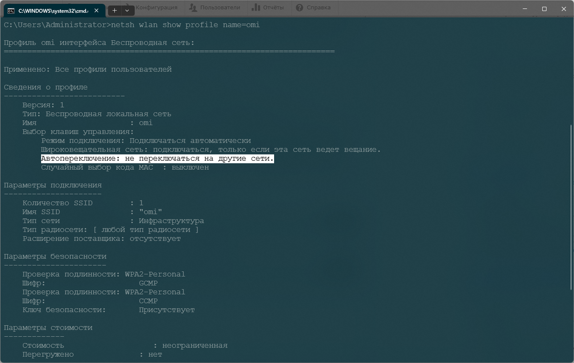Click the netsh wlan show profile command line
Image resolution: width=574 pixels, height=363 pixels.
(132, 25)
